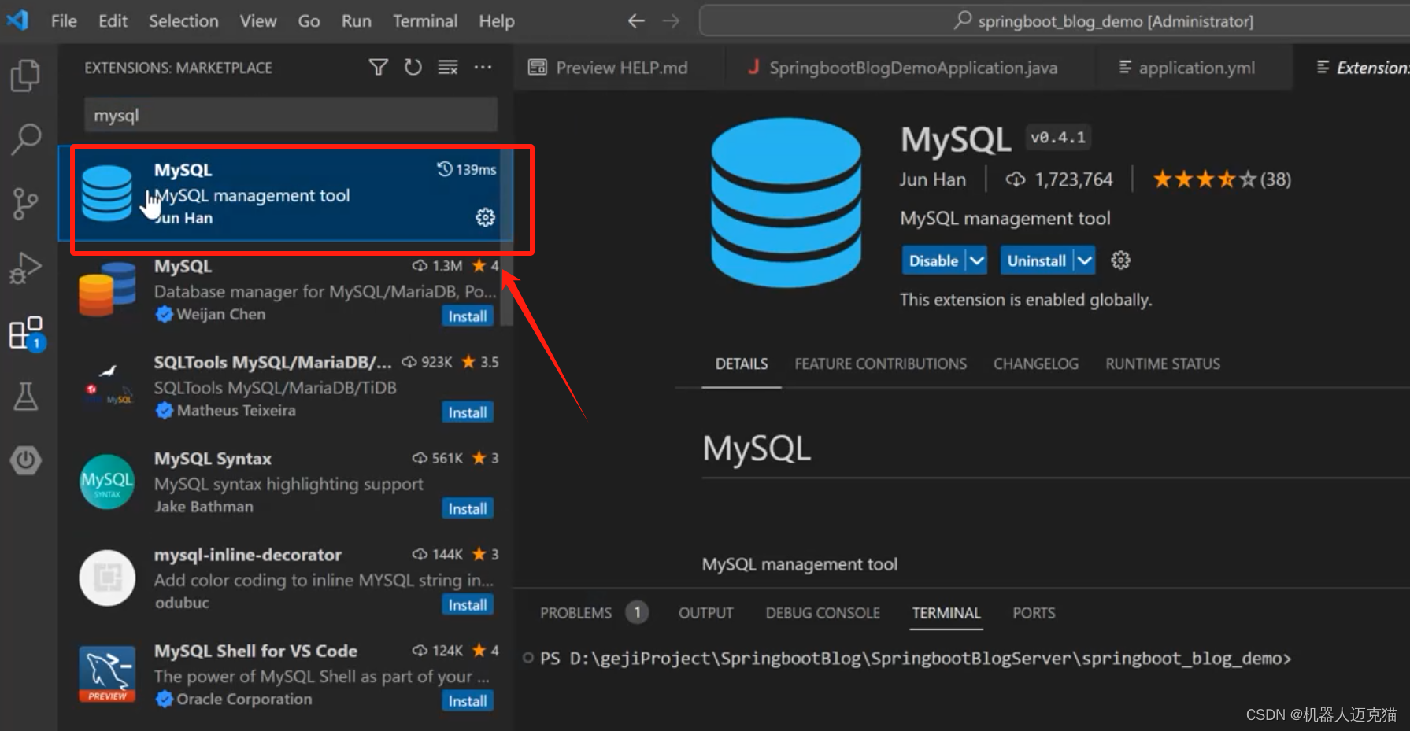The image size is (1410, 731).
Task: Open the CHANGELOG tab
Action: tap(1036, 364)
